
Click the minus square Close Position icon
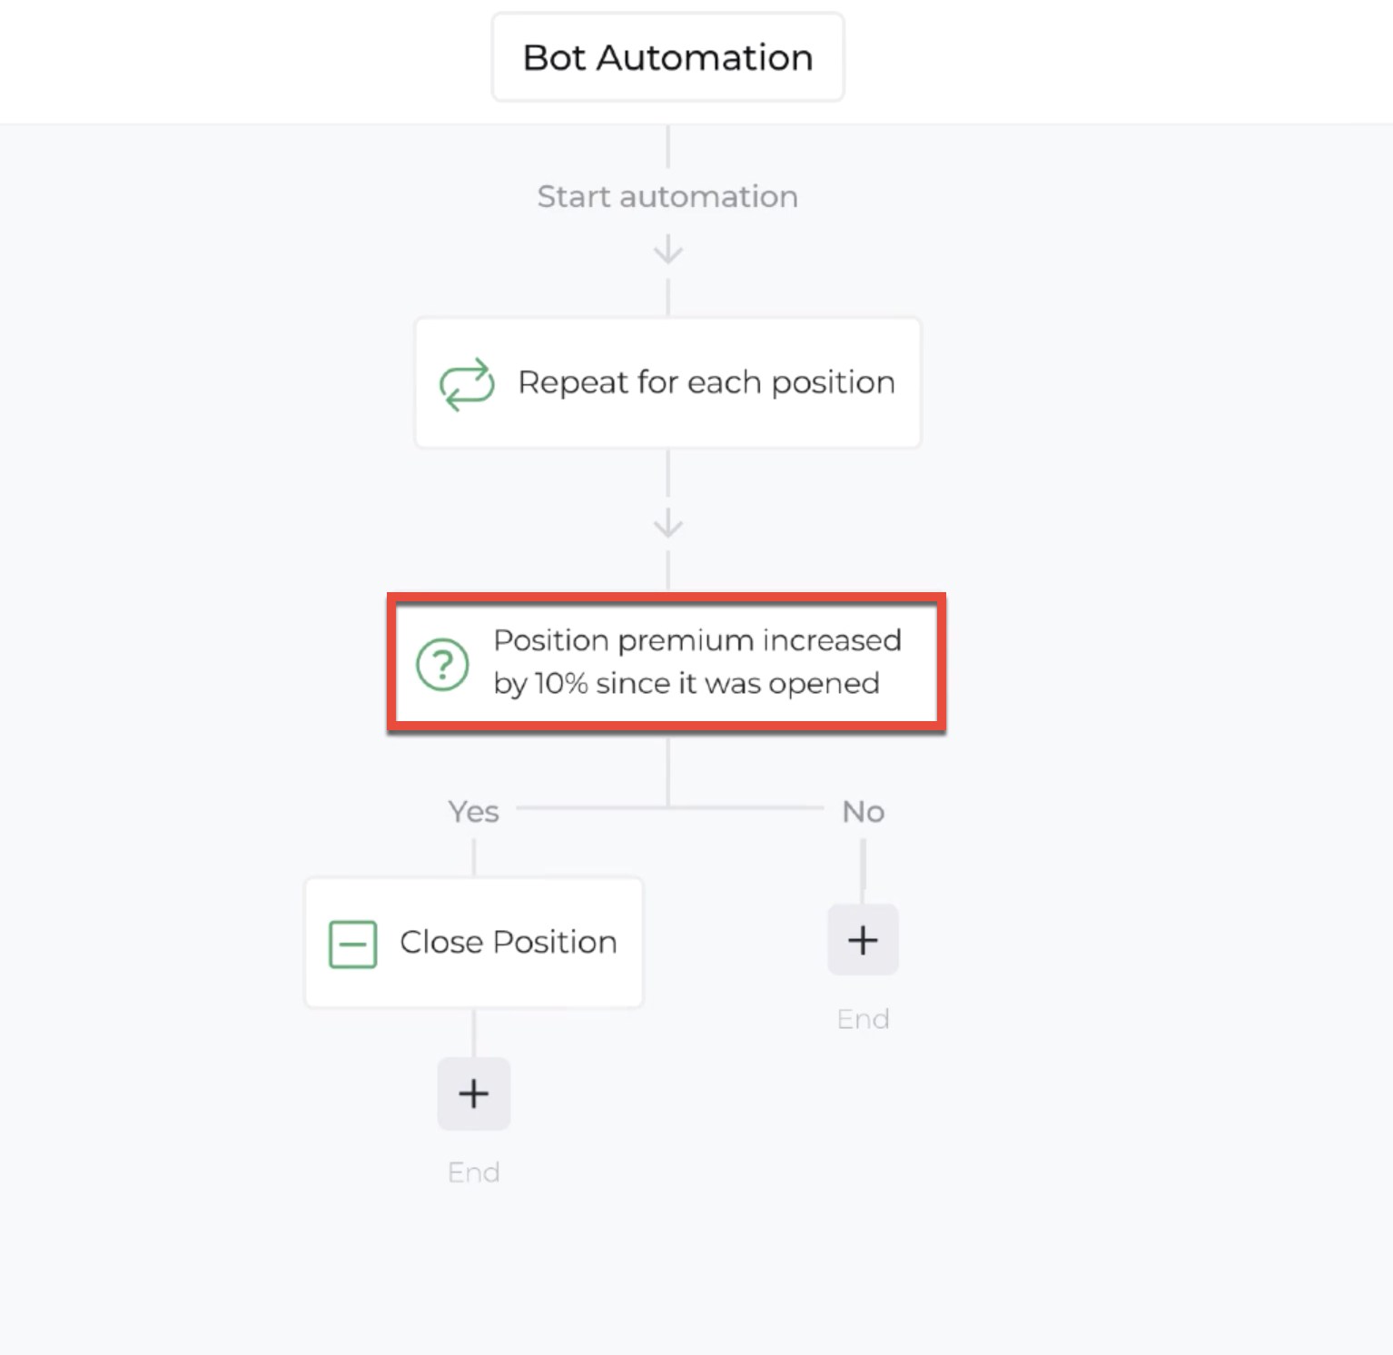[x=352, y=944]
